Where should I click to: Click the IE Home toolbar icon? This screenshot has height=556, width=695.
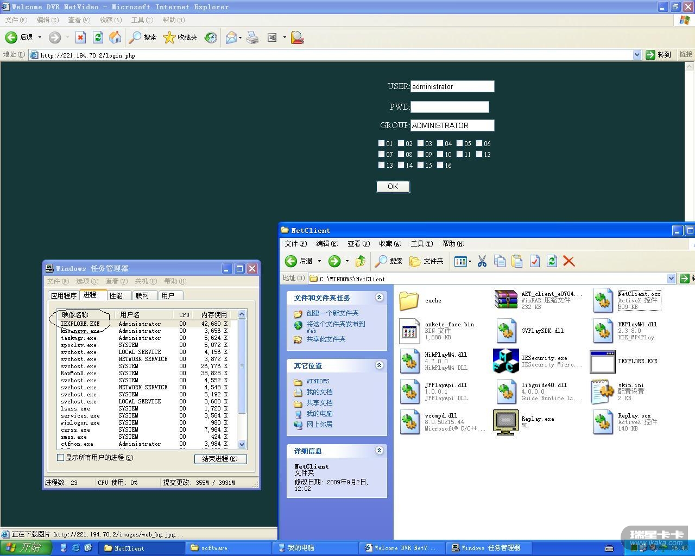[115, 37]
